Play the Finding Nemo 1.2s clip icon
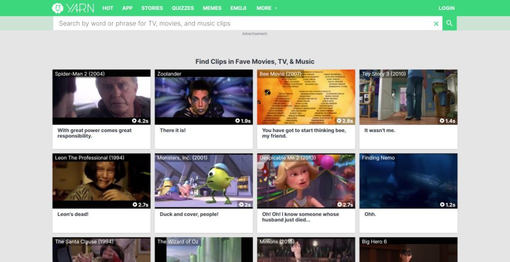 [x=442, y=205]
